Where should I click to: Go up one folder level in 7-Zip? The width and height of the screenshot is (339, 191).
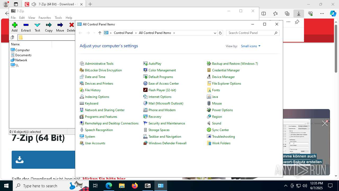pyautogui.click(x=12, y=37)
